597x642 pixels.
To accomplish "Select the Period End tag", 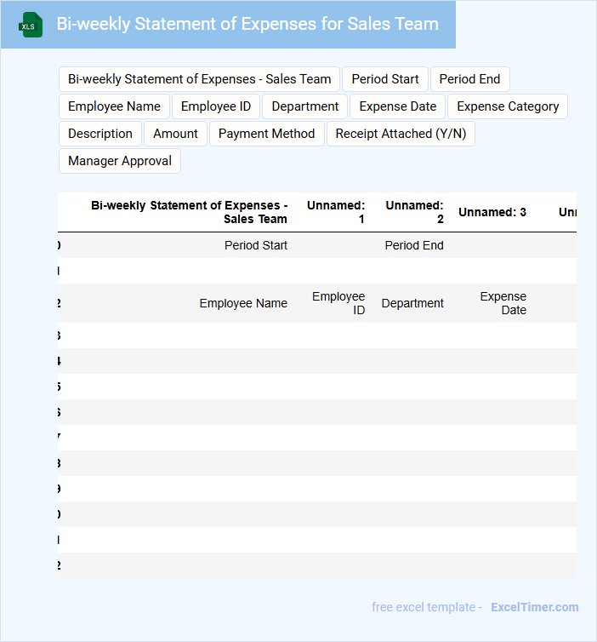I will (x=469, y=79).
